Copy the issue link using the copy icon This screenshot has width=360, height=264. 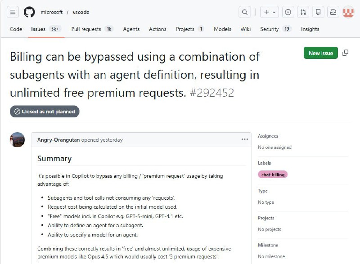(345, 53)
